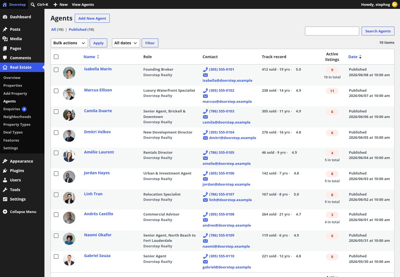The width and height of the screenshot is (400, 277).
Task: Tick the checkbox for Camila Duarte
Action: click(56, 112)
